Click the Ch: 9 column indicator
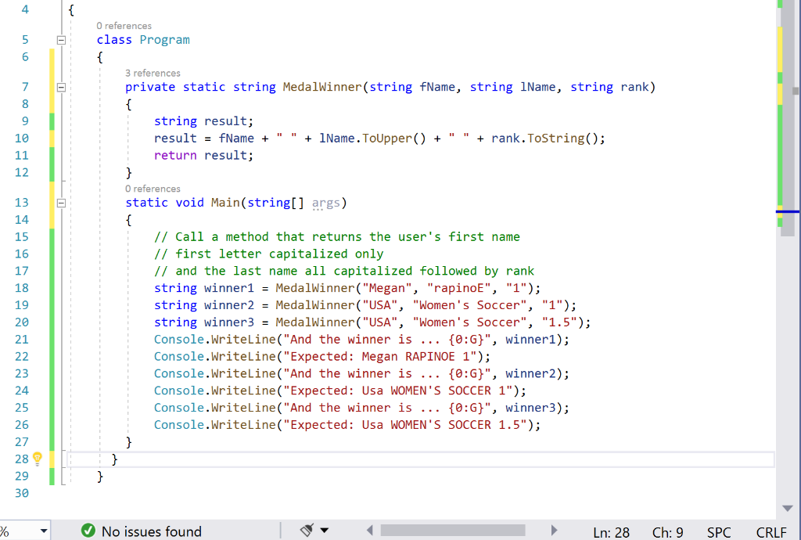The image size is (801, 540). [667, 532]
